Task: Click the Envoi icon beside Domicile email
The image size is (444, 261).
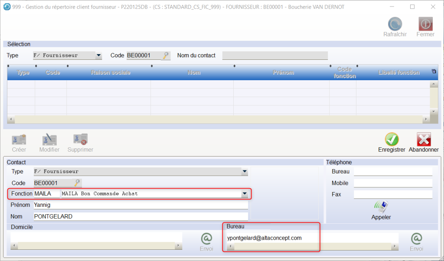Action: click(206, 239)
